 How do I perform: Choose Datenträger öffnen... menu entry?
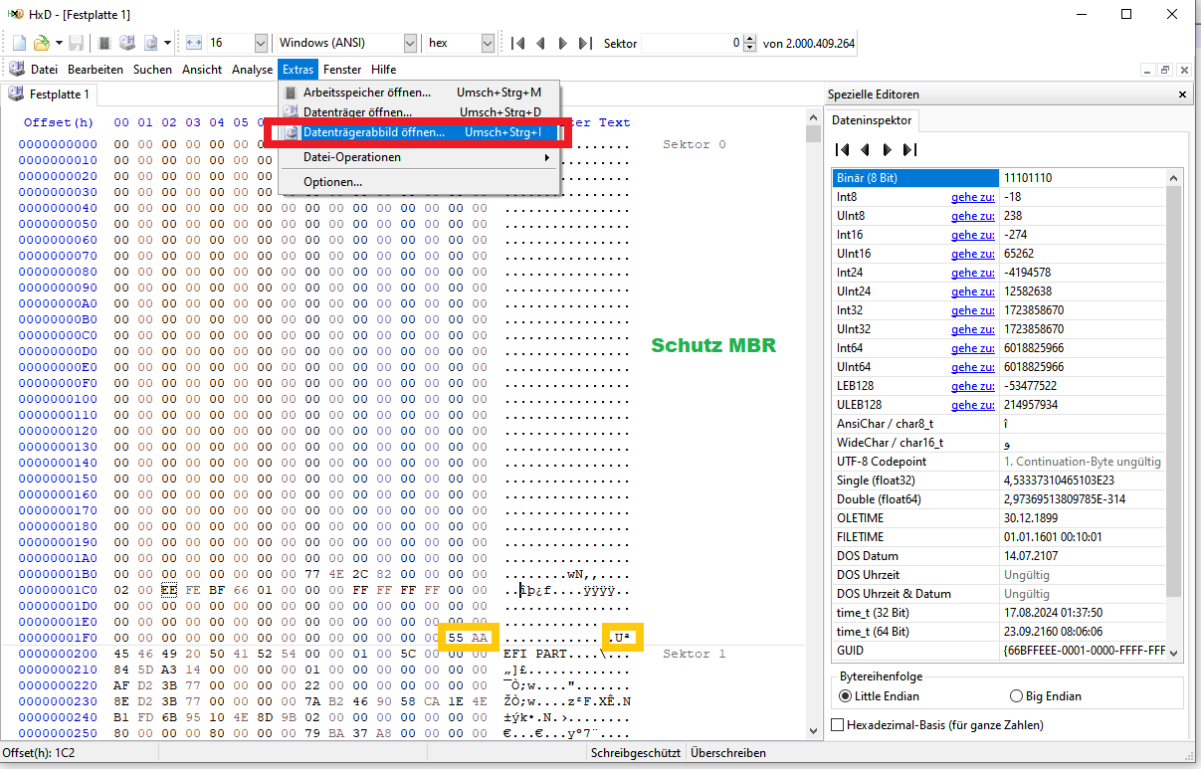419,112
